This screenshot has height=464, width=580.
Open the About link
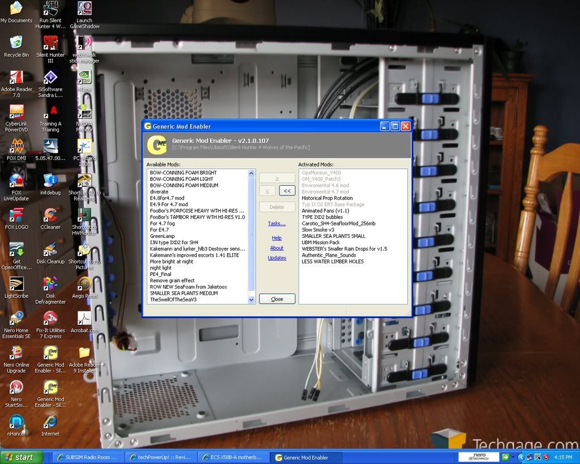276,248
